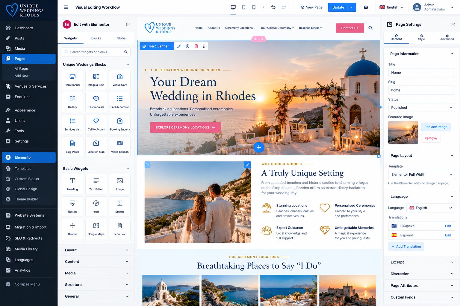Open Venues & Services in sidebar

[x=29, y=86]
